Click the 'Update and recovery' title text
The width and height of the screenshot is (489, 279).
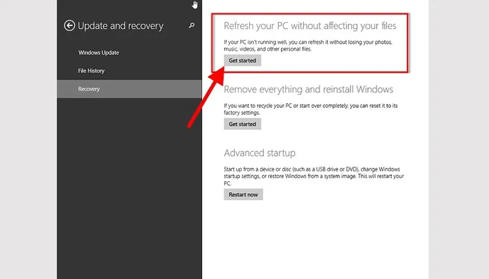click(x=121, y=26)
